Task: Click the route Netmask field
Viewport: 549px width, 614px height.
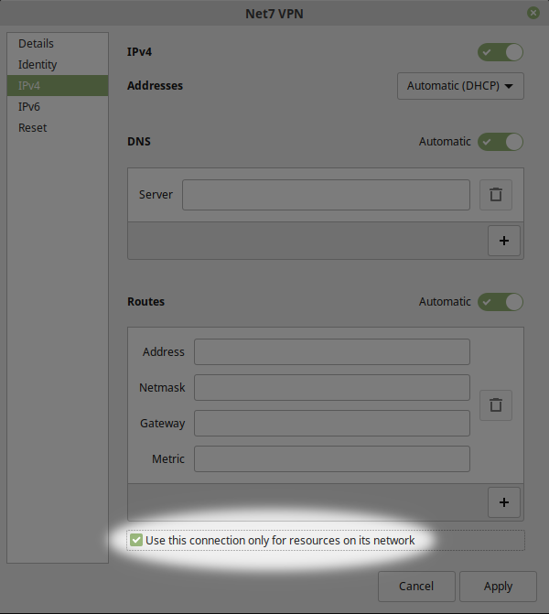Action: pos(332,388)
